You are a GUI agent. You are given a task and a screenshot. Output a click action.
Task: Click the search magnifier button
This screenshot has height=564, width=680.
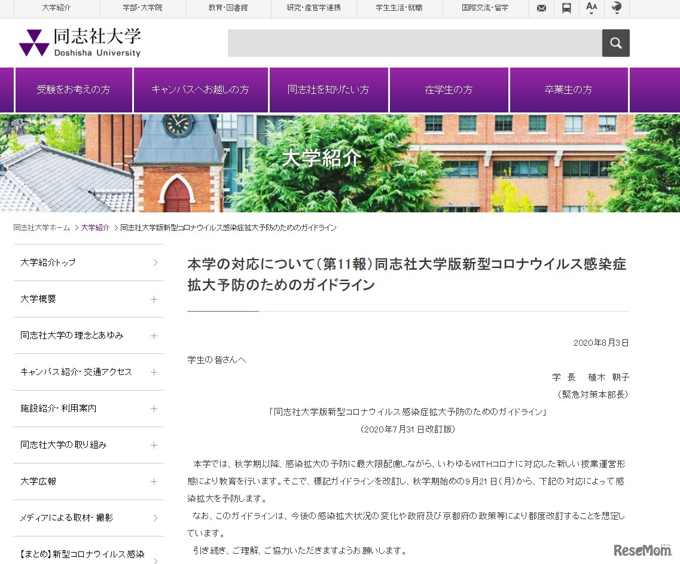click(615, 42)
